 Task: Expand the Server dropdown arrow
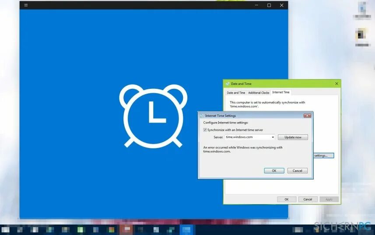click(x=273, y=137)
